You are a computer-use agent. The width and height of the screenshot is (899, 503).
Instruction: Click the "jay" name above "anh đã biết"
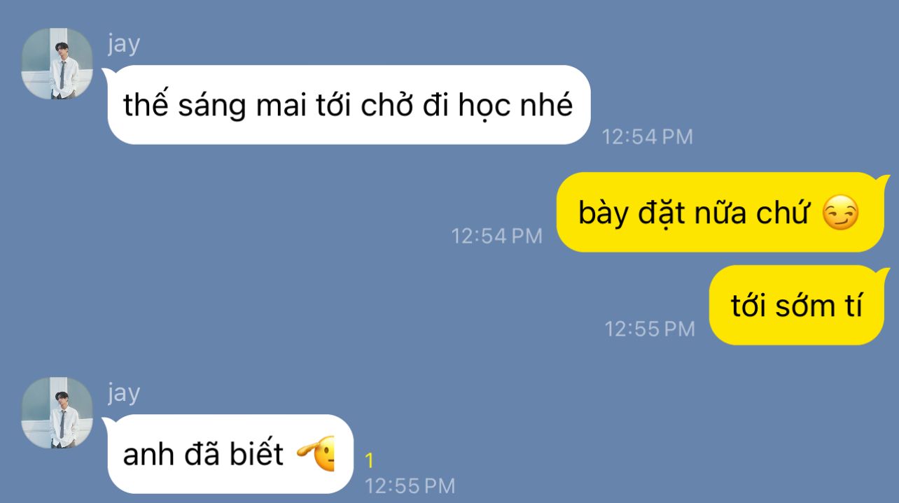tap(124, 393)
